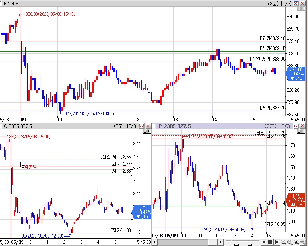Select the C 2305 327.5 chart title

coord(18,126)
